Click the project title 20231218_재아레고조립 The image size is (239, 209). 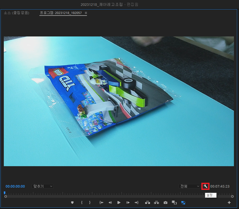(x=102, y=4)
